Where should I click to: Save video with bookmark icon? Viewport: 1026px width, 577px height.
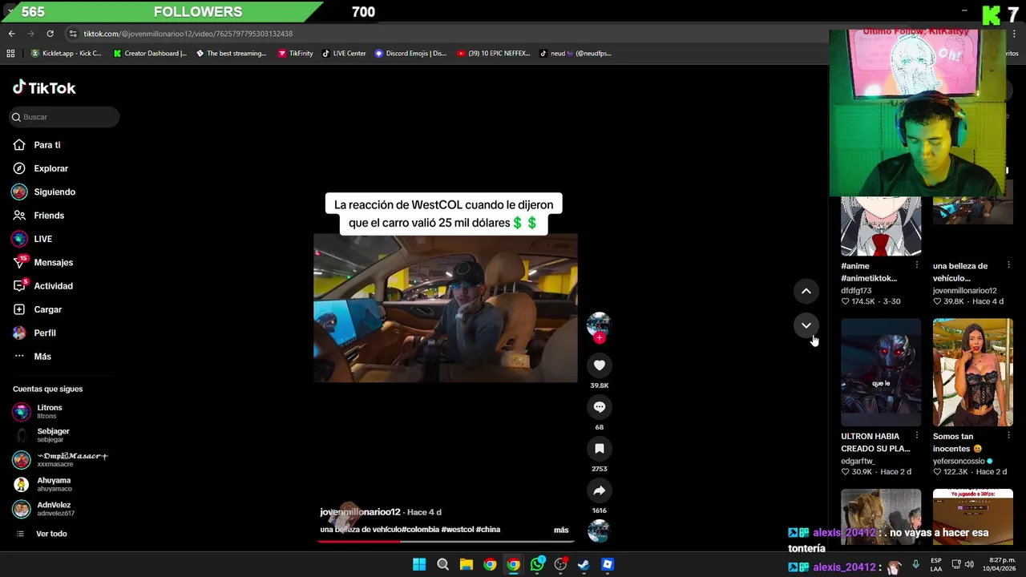599,449
